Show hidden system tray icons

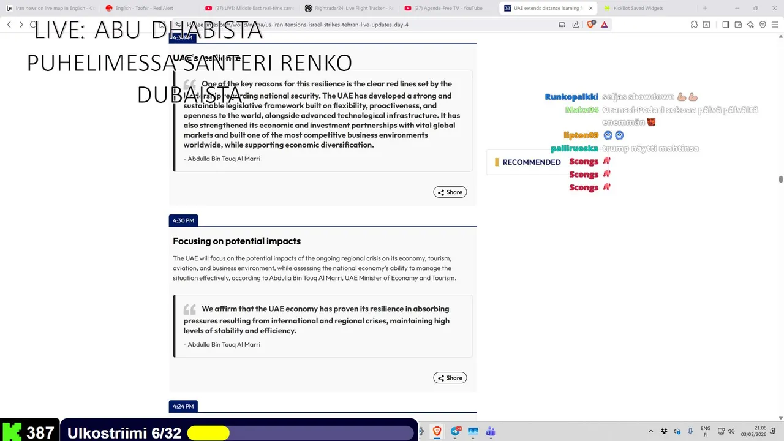[x=650, y=431]
